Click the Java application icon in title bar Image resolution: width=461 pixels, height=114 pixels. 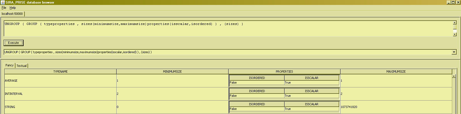point(3,2)
